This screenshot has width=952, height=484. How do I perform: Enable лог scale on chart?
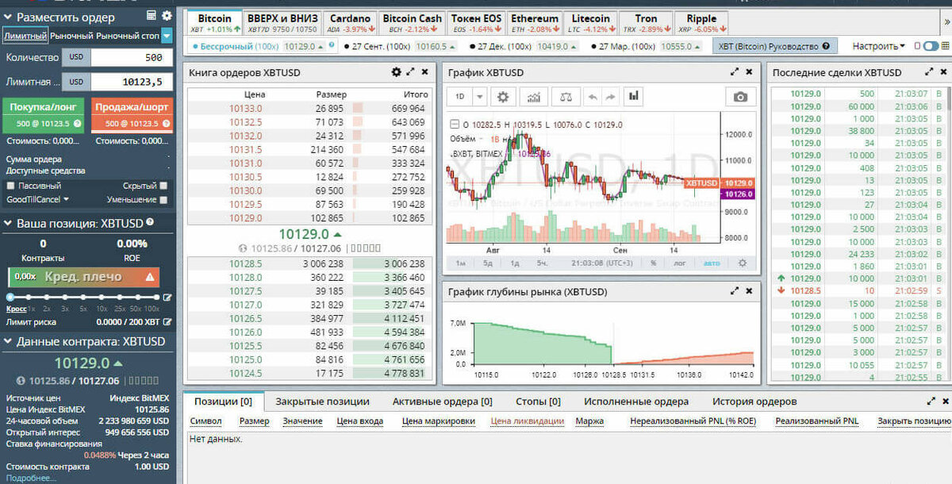[680, 263]
